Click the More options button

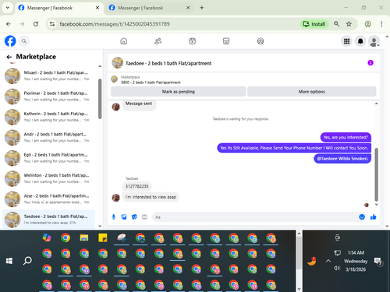click(x=311, y=92)
